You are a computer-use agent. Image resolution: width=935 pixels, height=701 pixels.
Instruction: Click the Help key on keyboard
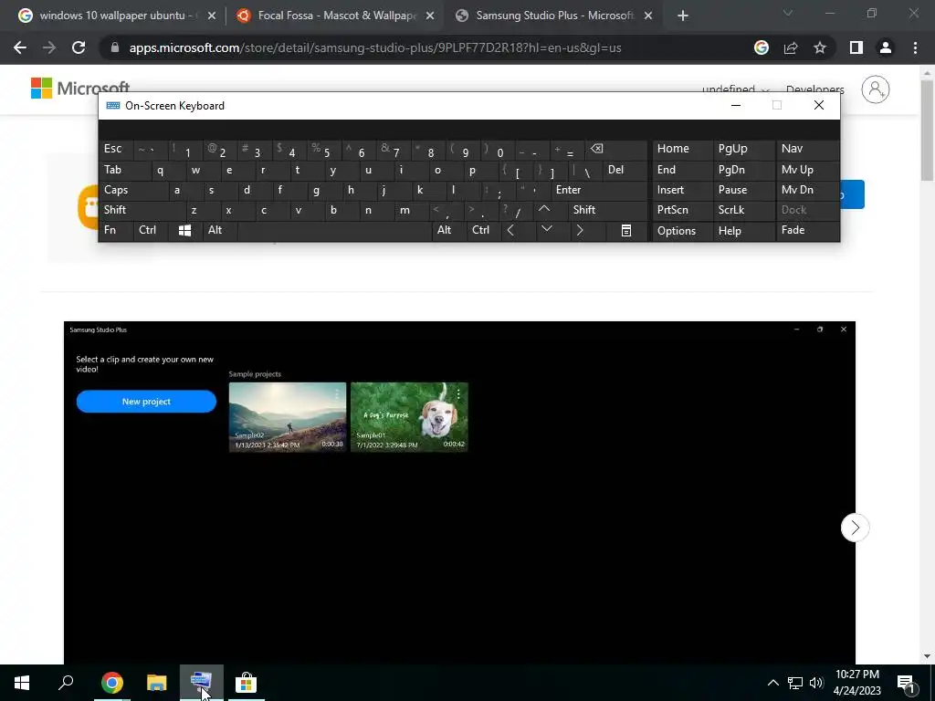pos(744,231)
